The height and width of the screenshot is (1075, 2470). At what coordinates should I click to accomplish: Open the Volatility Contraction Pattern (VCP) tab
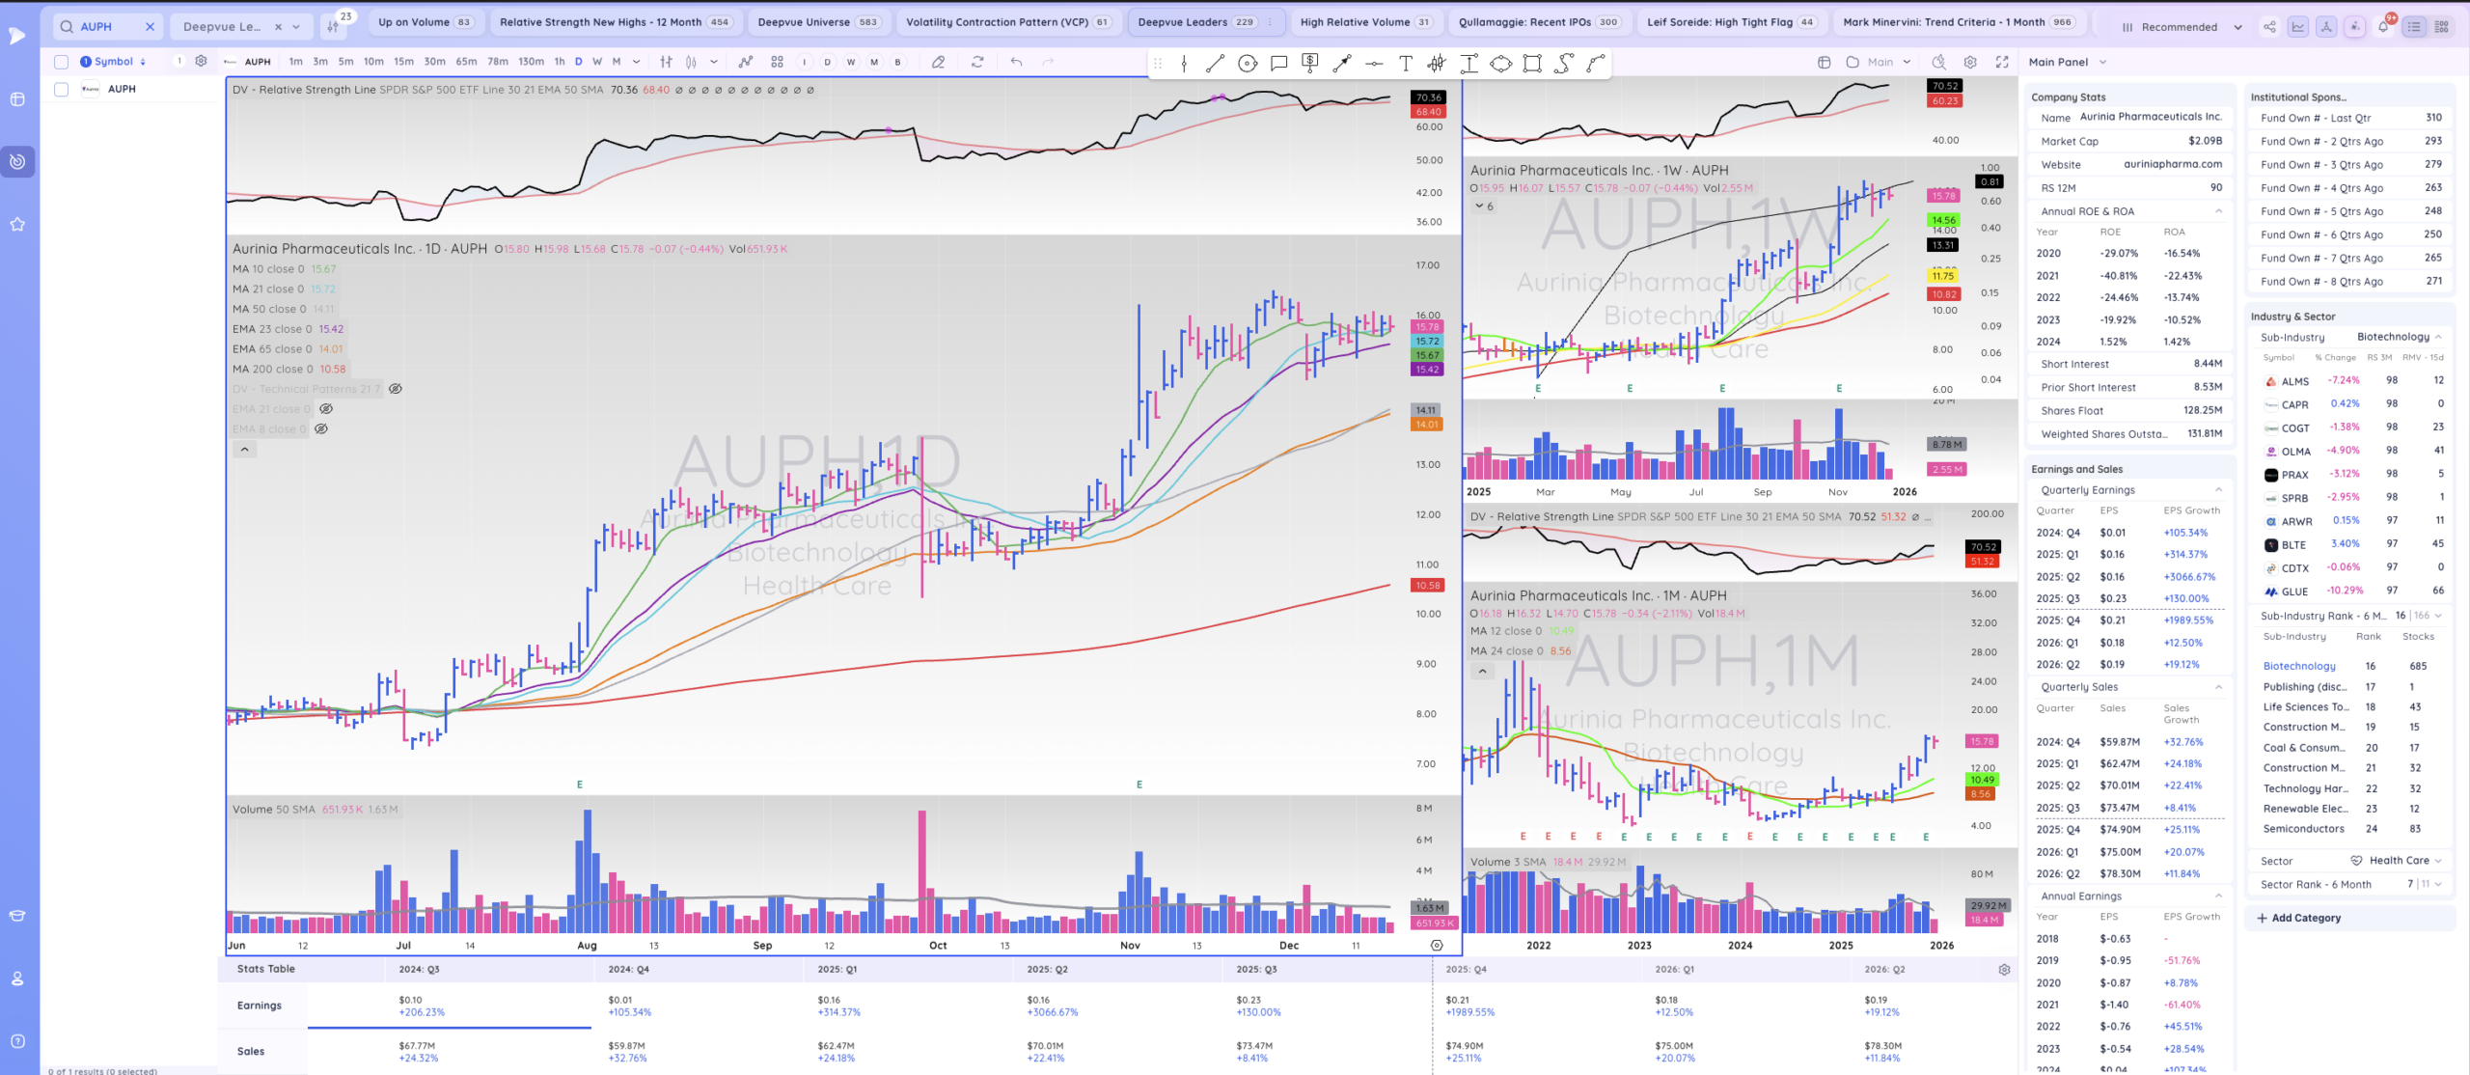click(1007, 22)
